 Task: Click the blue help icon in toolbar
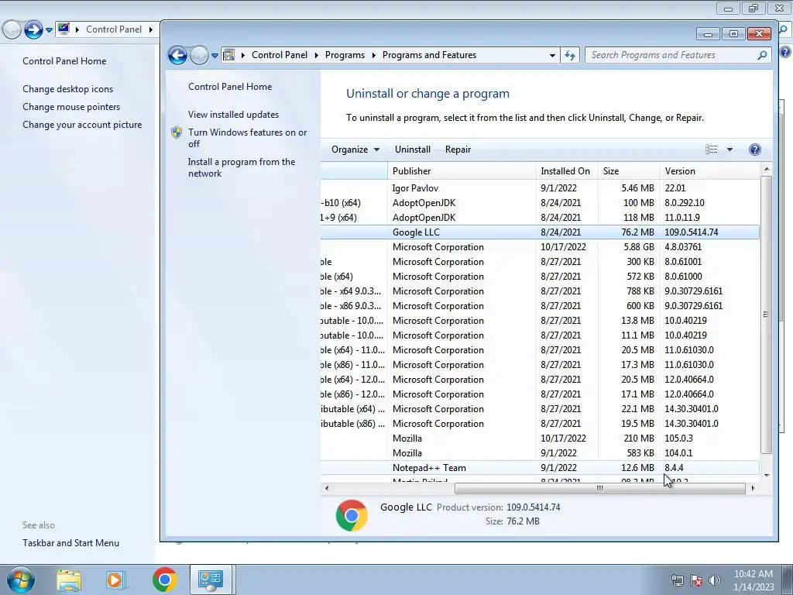[x=754, y=150]
